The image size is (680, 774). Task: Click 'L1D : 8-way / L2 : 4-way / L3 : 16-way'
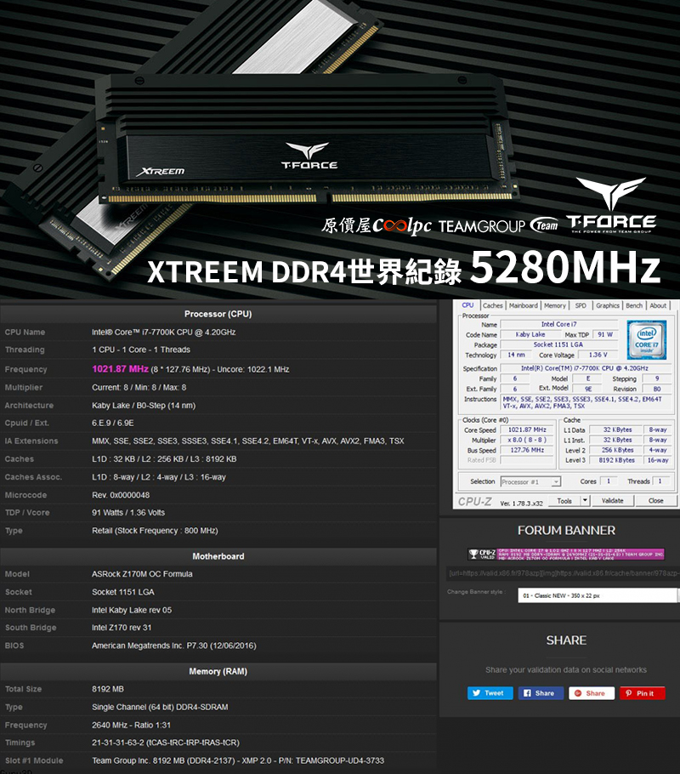point(159,477)
